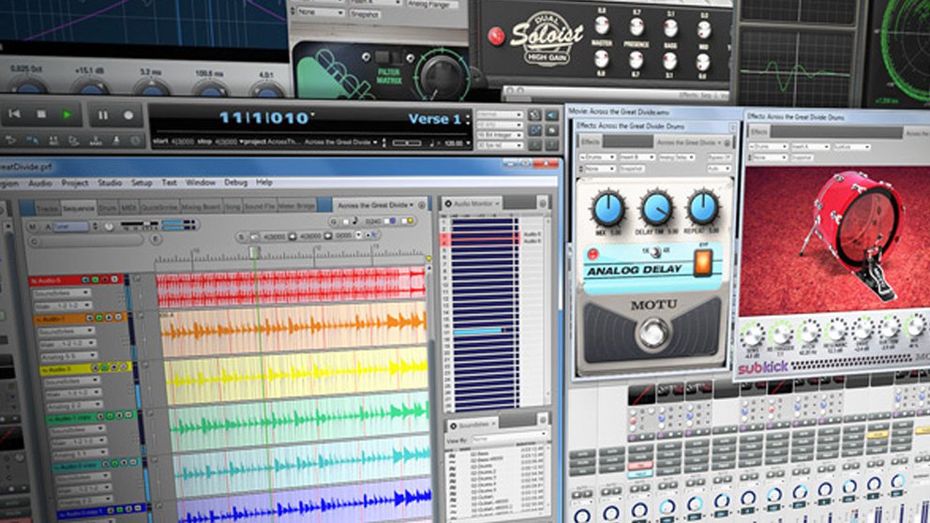Open the Analog 5-5 output dropdown on orange track
The width and height of the screenshot is (930, 523).
coord(68,356)
